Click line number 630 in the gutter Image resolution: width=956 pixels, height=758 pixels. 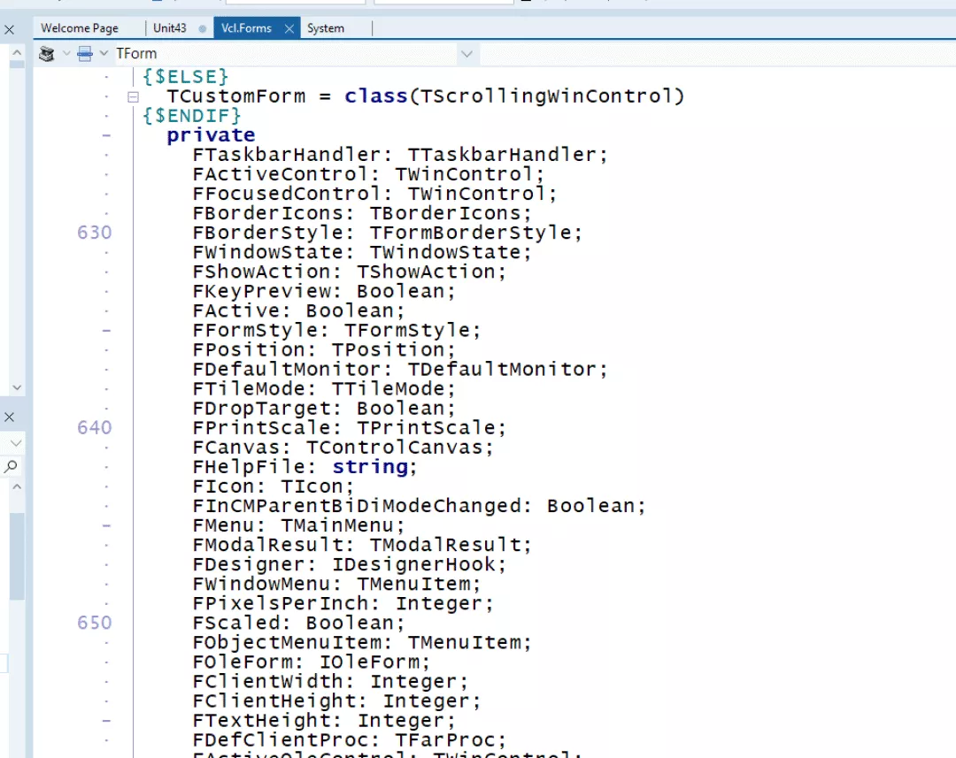coord(95,233)
